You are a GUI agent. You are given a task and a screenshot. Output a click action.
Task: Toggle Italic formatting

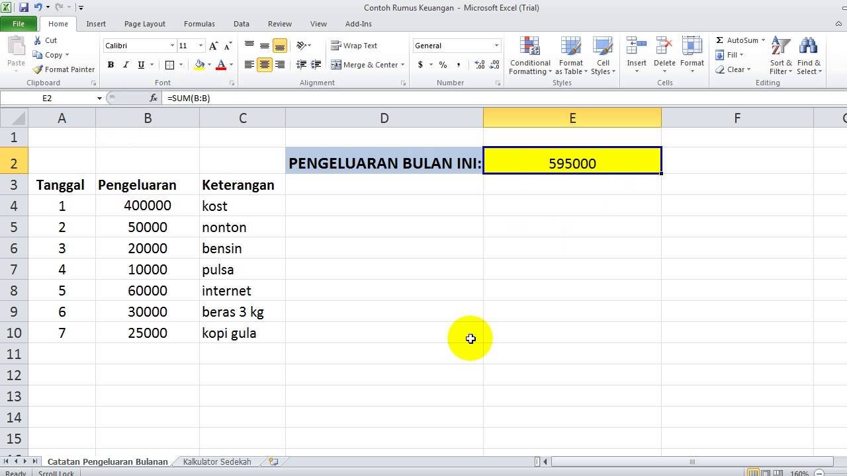coord(126,65)
